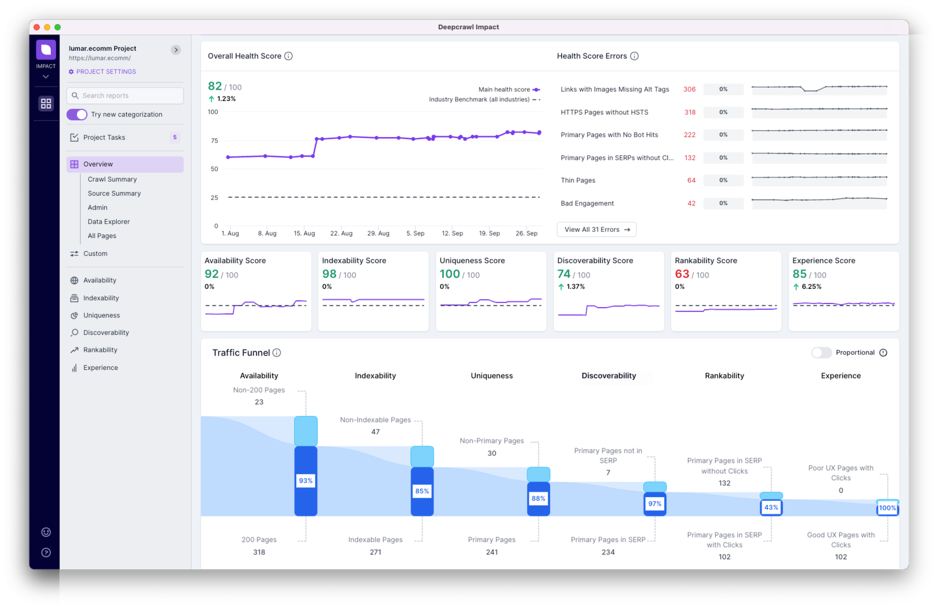Viewport: 938px width, 608px height.
Task: Select the Data Explorer menu item
Action: point(108,222)
